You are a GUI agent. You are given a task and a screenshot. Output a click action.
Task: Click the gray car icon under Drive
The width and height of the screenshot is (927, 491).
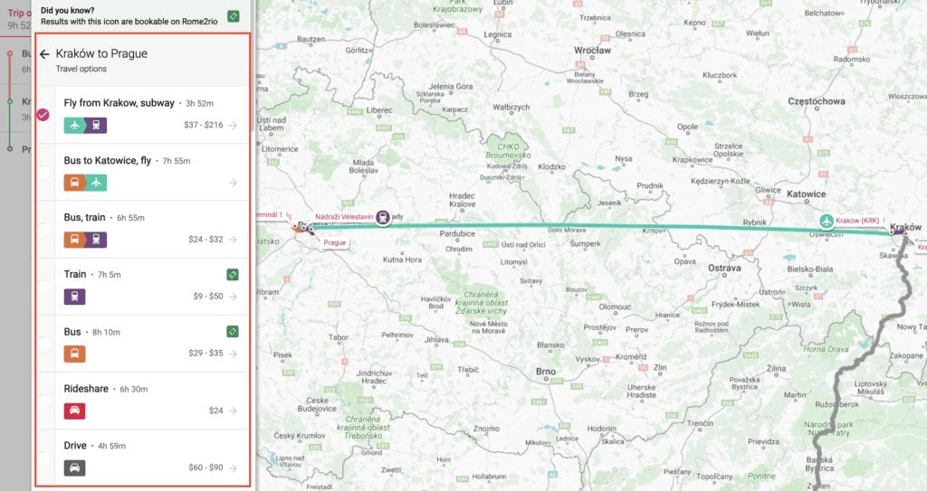point(74,468)
